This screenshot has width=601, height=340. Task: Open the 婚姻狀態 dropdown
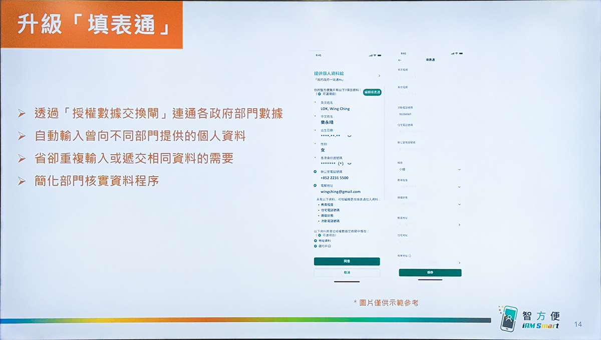pos(459,204)
